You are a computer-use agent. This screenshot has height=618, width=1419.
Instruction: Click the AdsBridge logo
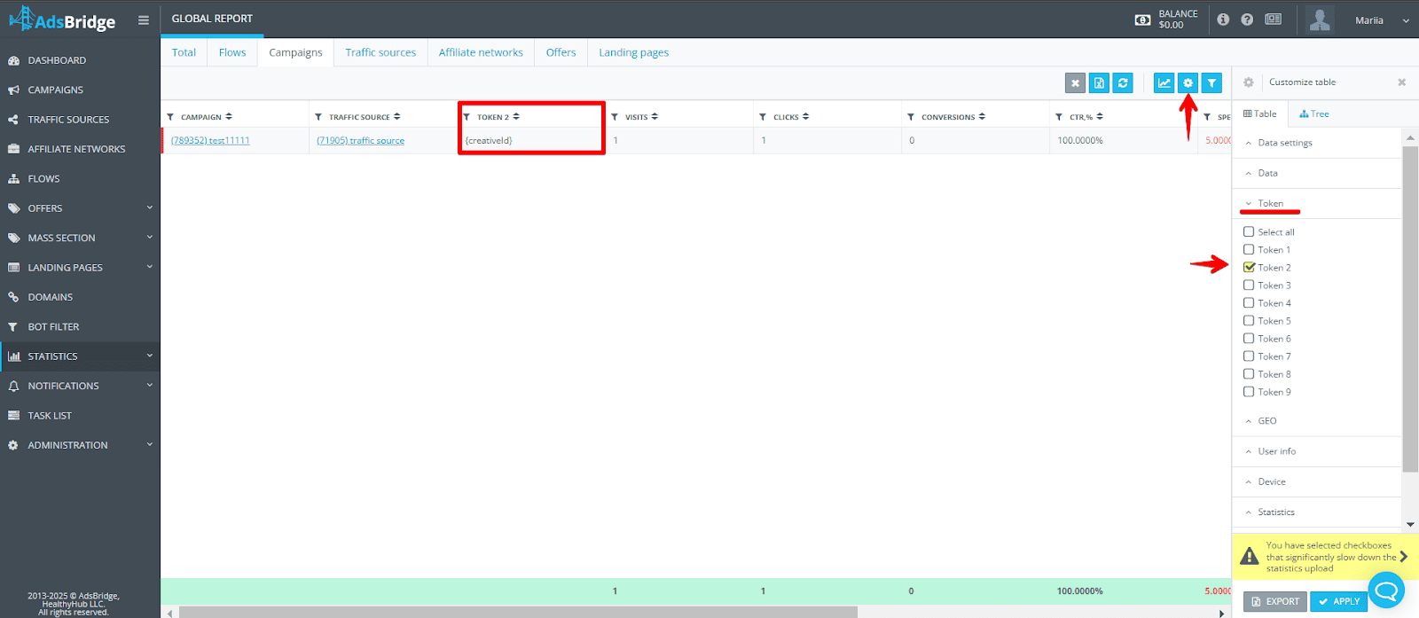coord(62,19)
